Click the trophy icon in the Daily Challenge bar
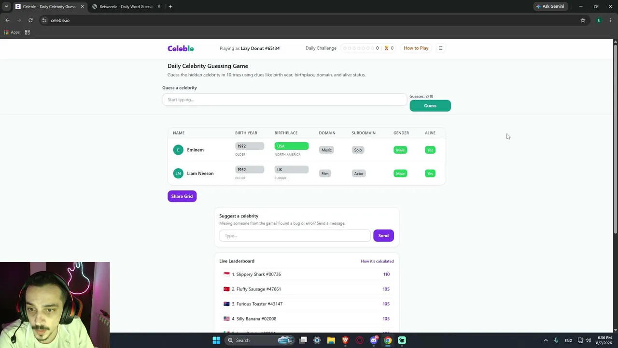The width and height of the screenshot is (618, 348). click(386, 48)
